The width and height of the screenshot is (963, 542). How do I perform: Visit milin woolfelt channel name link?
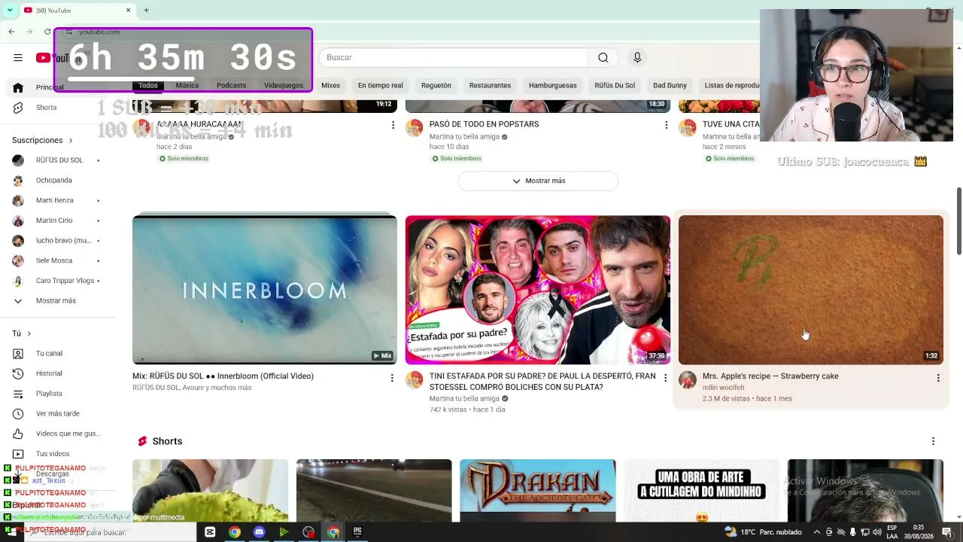[723, 388]
